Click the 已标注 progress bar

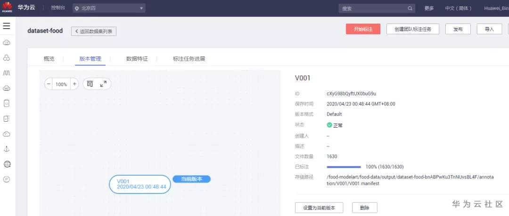[344, 167]
